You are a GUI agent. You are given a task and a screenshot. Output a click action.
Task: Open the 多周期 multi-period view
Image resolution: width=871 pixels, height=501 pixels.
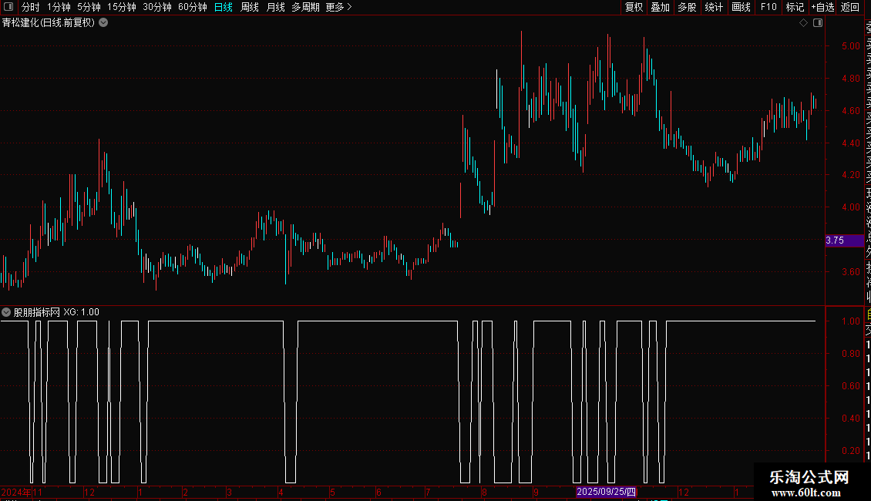click(x=305, y=7)
